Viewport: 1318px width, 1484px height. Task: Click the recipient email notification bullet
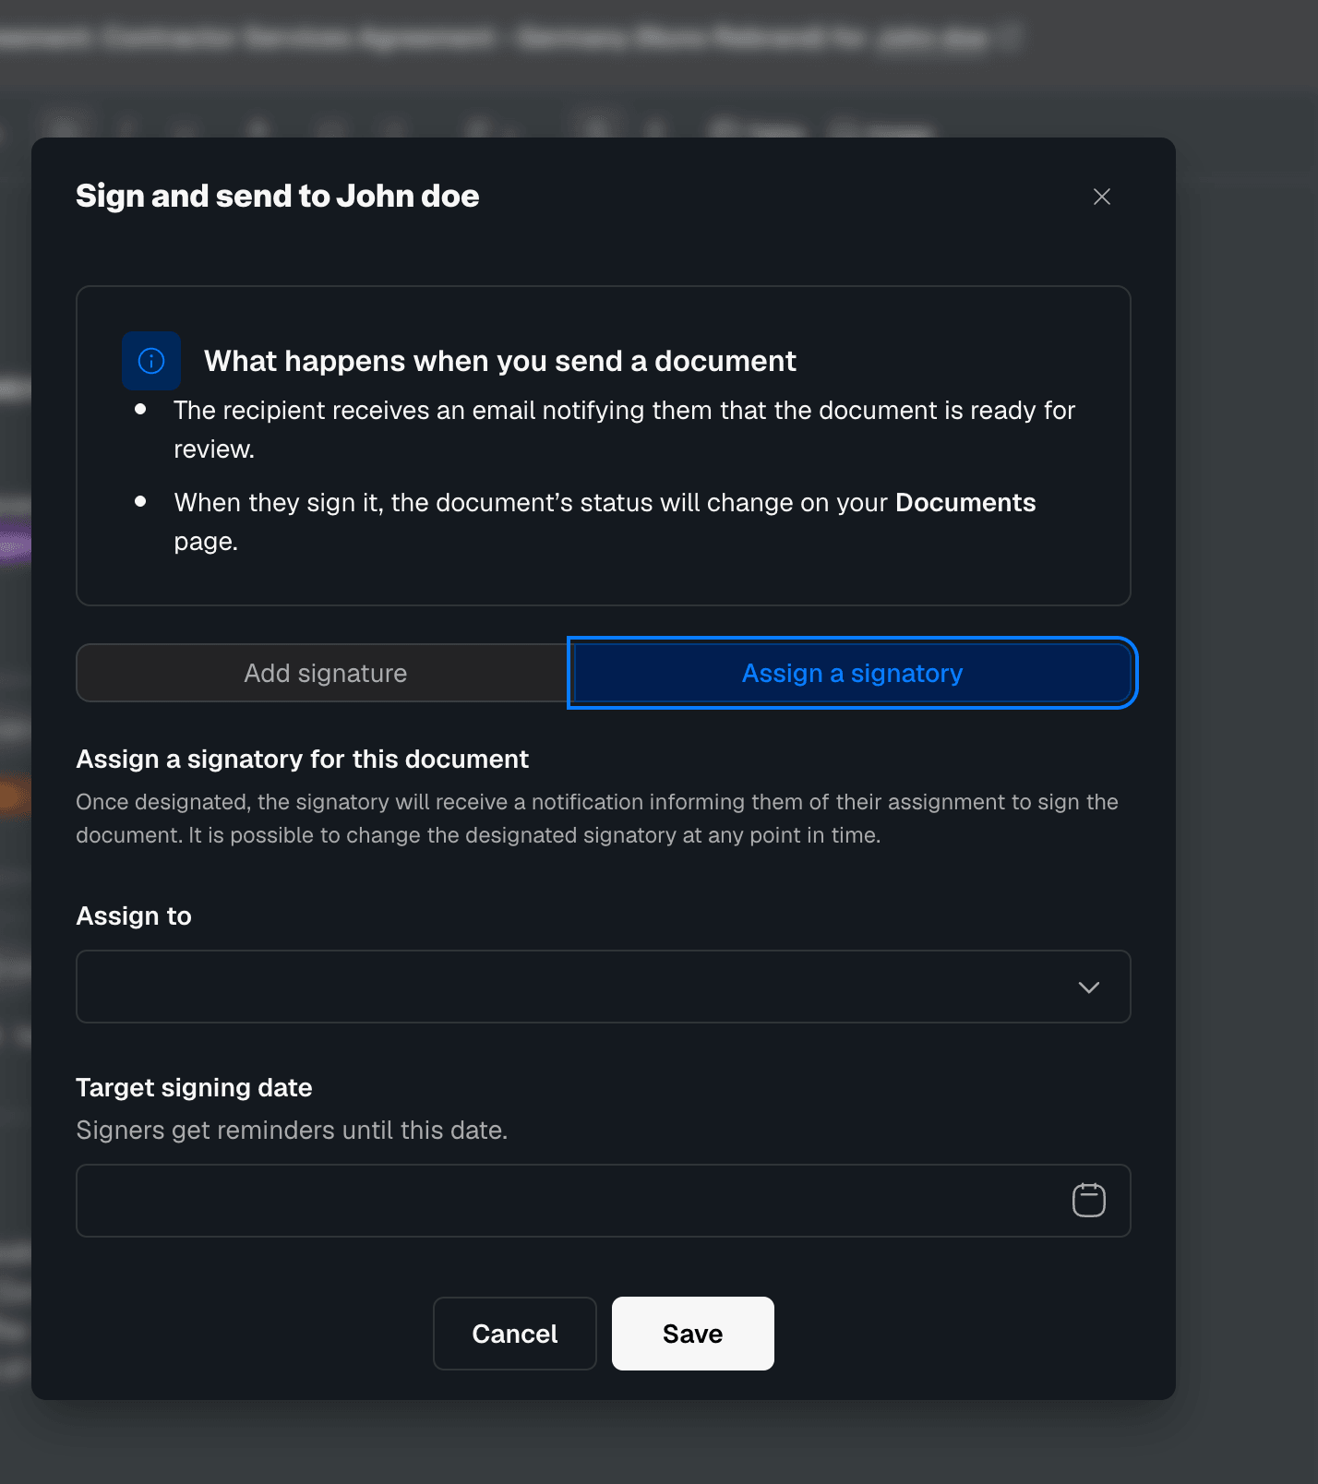pyautogui.click(x=625, y=429)
